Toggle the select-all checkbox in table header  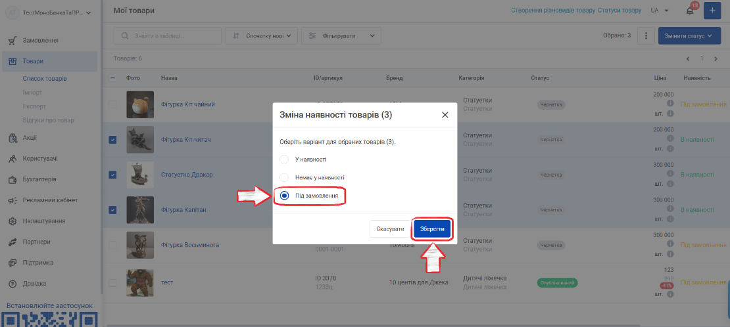coord(112,77)
